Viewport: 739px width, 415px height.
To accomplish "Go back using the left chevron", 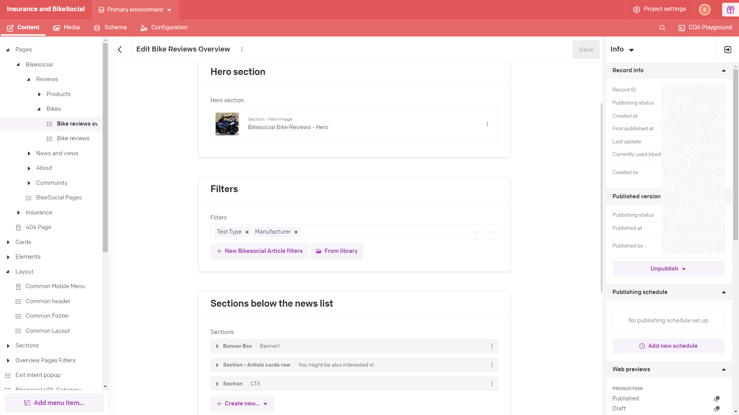I will [x=120, y=49].
